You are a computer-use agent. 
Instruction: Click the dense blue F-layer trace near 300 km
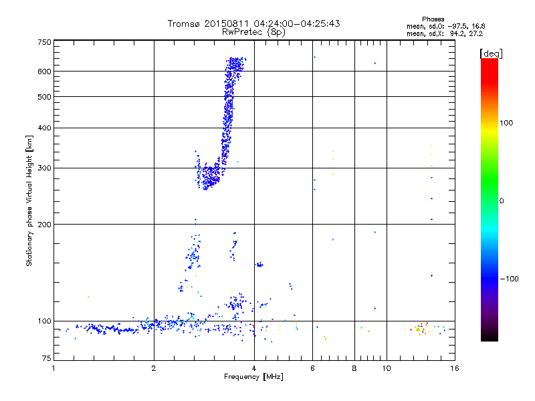[x=211, y=176]
